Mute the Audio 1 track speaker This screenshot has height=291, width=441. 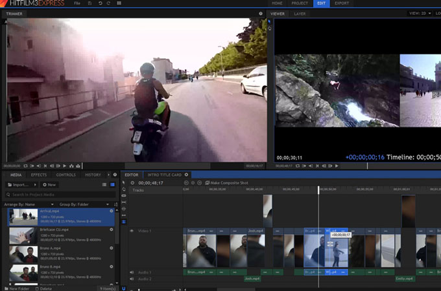point(132,272)
